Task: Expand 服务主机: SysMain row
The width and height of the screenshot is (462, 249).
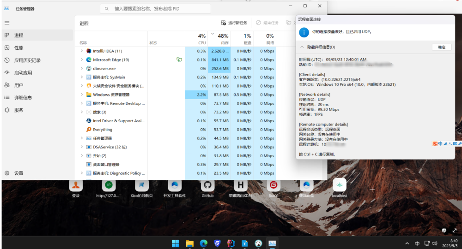Action: tap(82, 77)
